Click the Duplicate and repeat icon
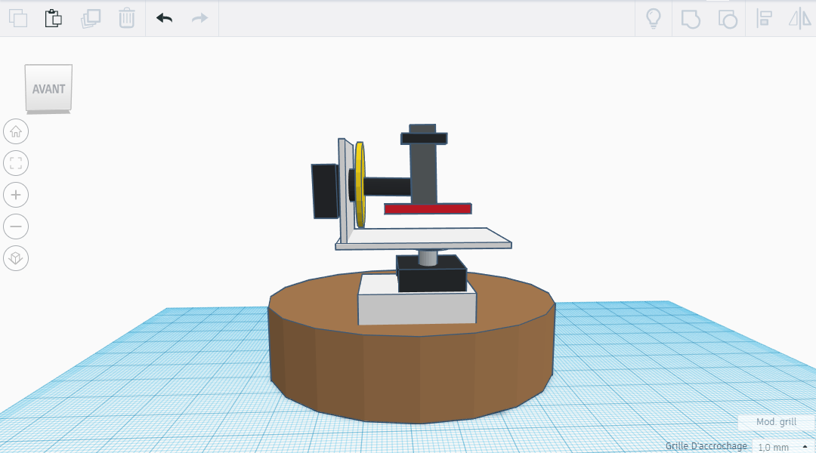This screenshot has width=816, height=453. (91, 18)
